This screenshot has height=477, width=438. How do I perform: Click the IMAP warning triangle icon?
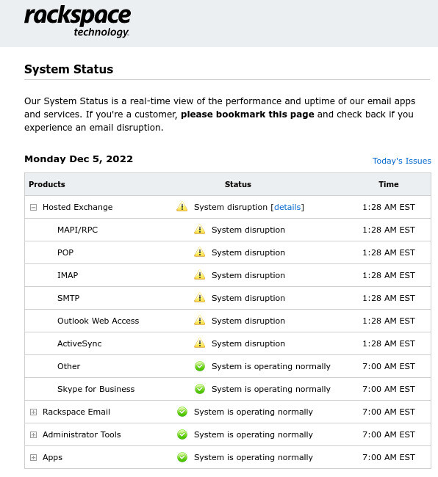click(x=199, y=274)
